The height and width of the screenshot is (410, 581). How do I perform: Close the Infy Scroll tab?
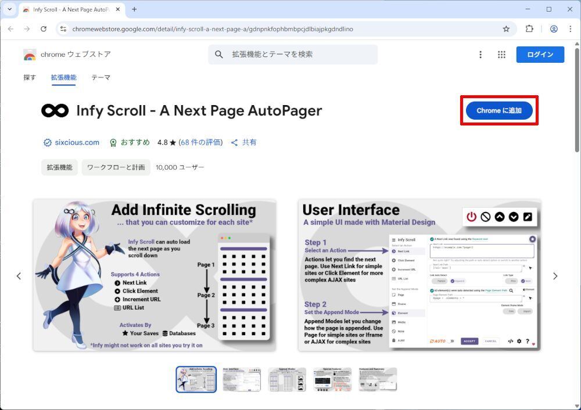tap(118, 9)
